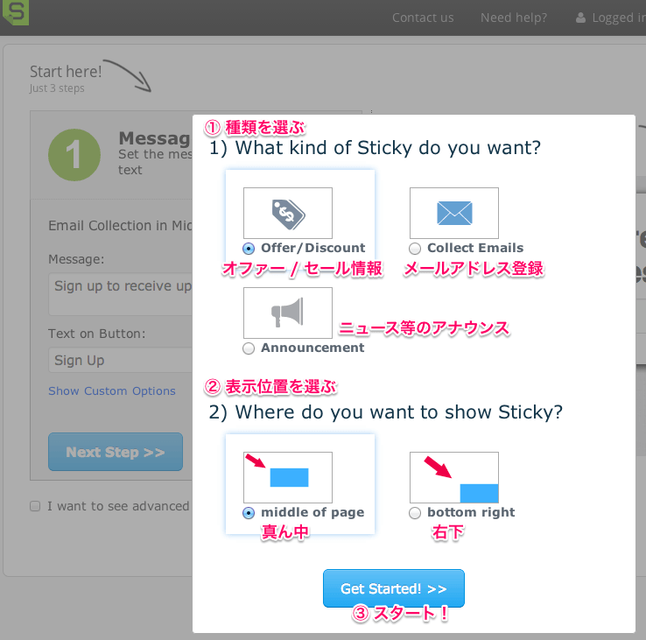Click the Message text field
The height and width of the screenshot is (640, 646).
click(120, 294)
